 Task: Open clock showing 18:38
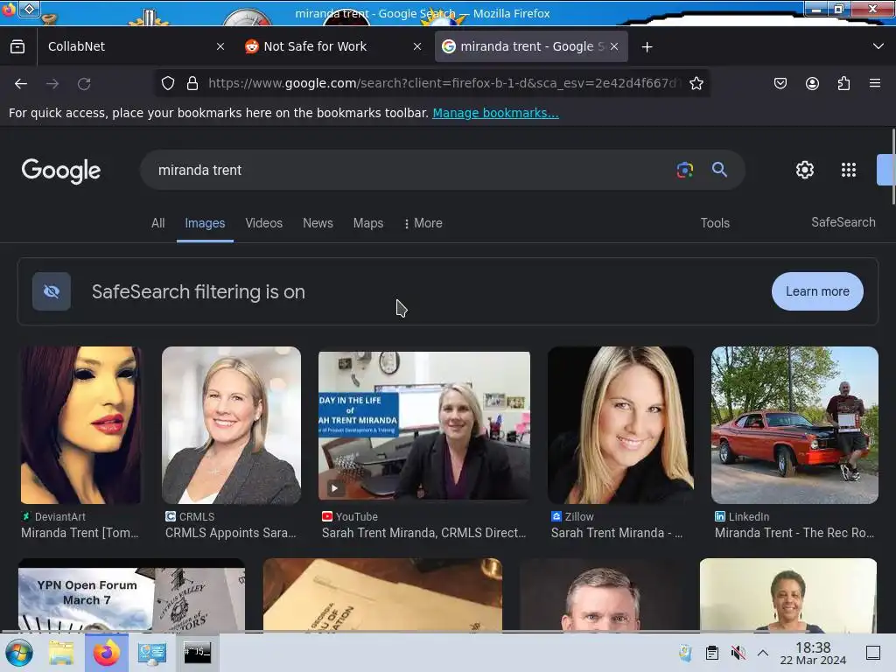point(813,653)
